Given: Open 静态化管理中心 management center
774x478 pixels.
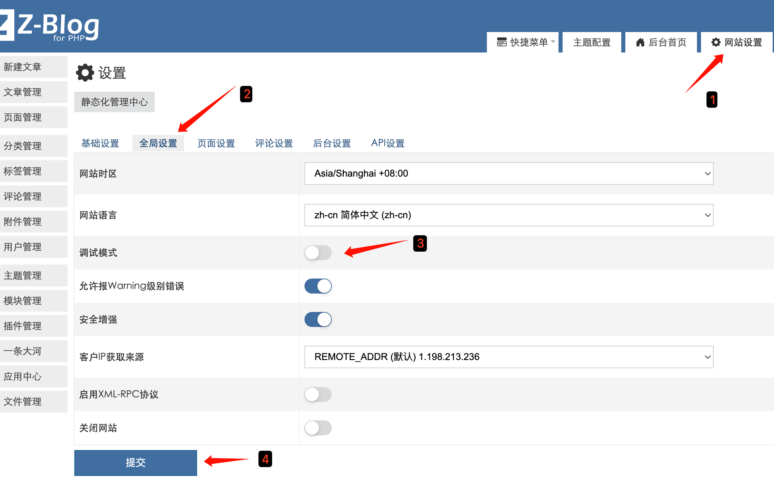Looking at the screenshot, I should pyautogui.click(x=114, y=102).
